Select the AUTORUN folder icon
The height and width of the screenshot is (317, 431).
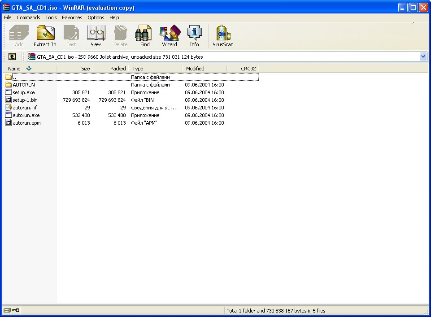(x=9, y=85)
